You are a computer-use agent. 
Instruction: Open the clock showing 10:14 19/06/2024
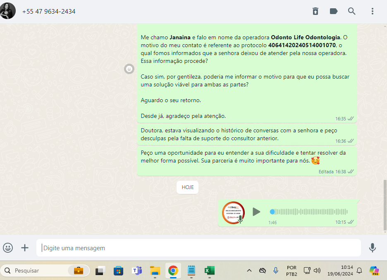pos(340,270)
